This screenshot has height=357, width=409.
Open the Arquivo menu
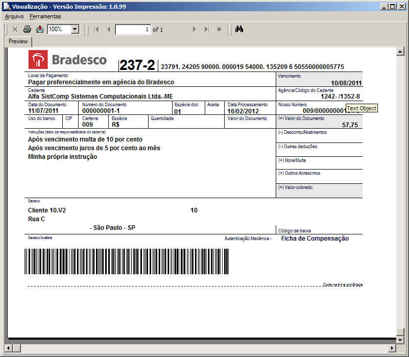point(14,16)
